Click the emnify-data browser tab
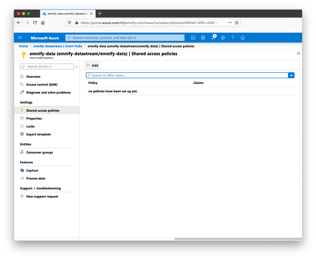Image resolution: width=316 pixels, height=259 pixels. coord(68,14)
